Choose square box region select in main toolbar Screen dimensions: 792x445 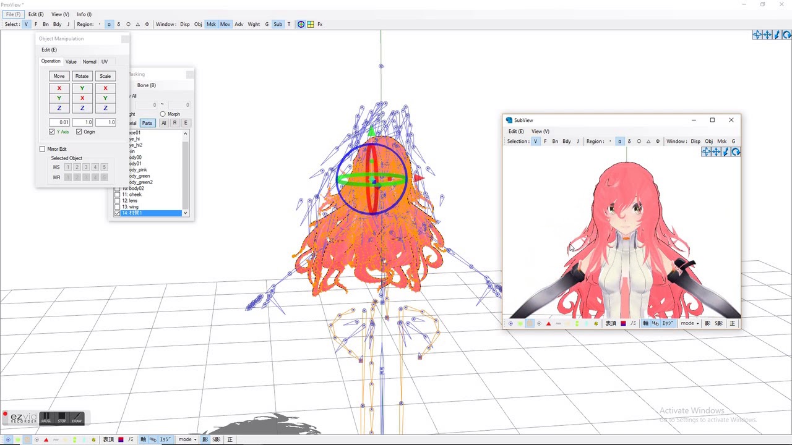(109, 24)
